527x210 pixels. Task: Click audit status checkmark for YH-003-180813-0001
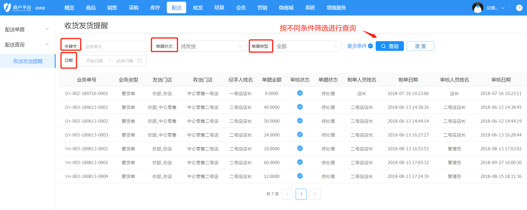[300, 148]
